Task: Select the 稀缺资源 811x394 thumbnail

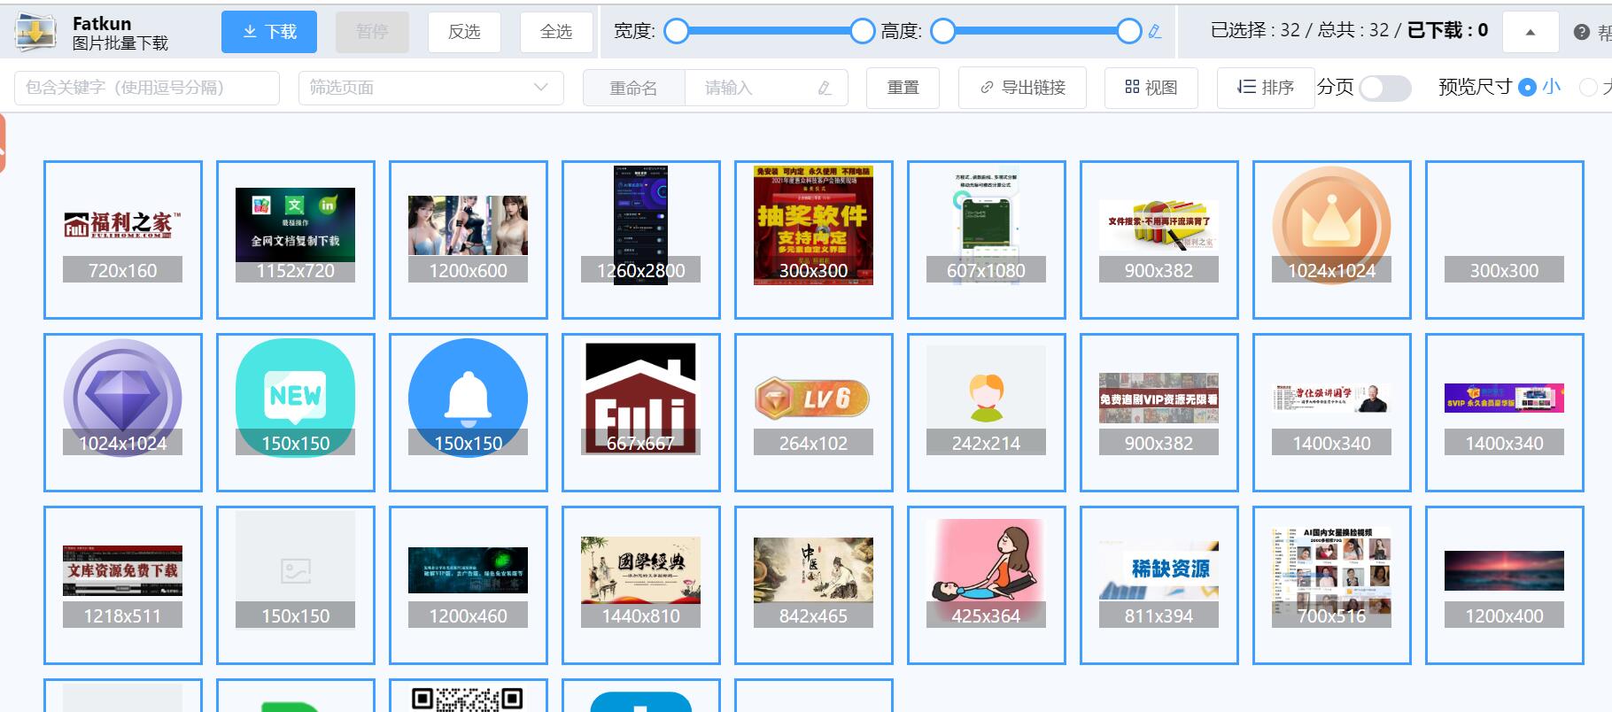Action: point(1159,585)
